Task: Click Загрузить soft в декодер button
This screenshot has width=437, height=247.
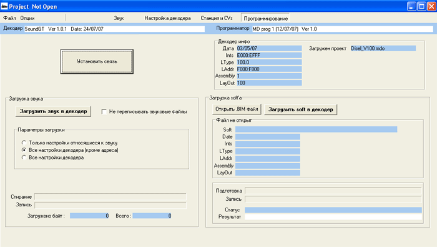Action: 301,109
